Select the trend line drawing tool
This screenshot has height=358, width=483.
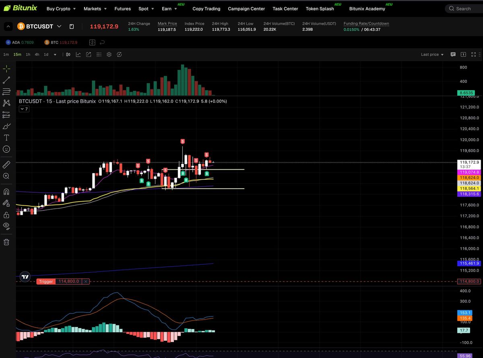6,80
